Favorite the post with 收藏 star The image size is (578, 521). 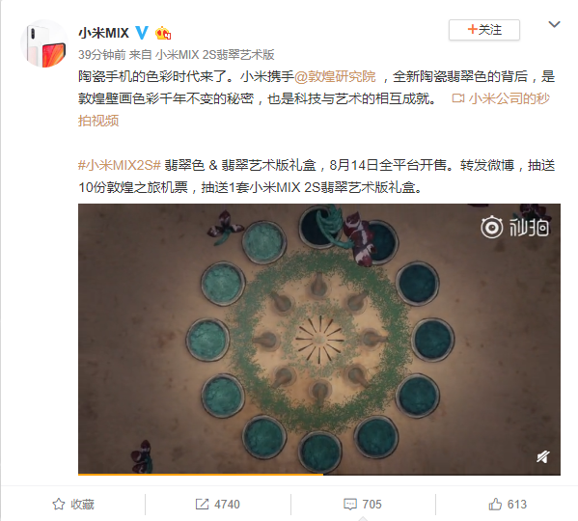click(73, 504)
